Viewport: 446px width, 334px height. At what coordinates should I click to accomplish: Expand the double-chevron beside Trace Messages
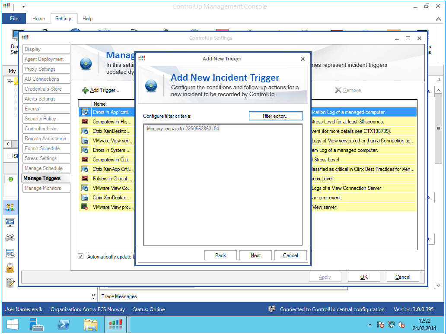tap(94, 296)
